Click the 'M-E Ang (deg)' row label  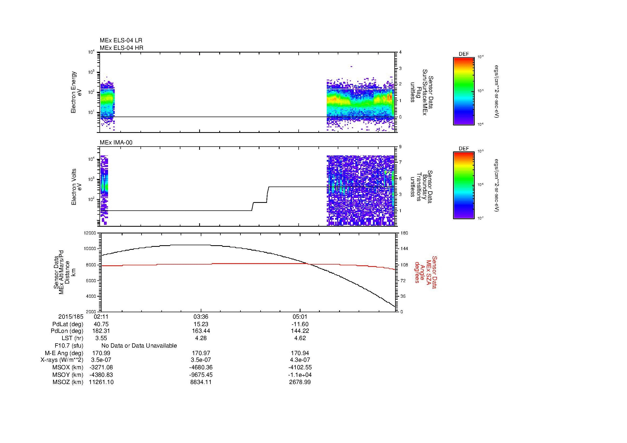pos(64,353)
